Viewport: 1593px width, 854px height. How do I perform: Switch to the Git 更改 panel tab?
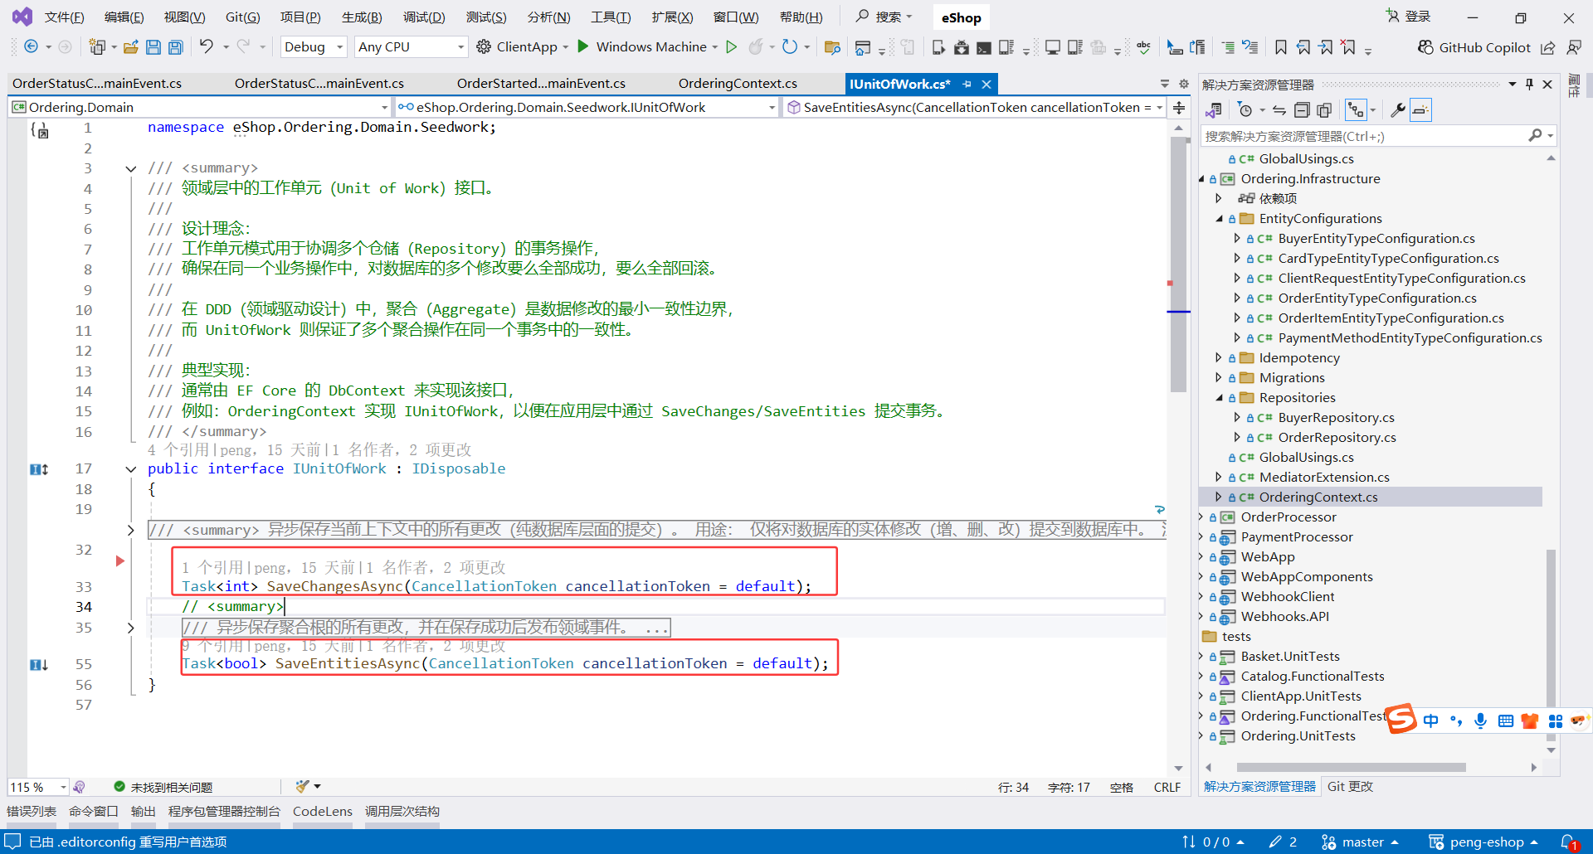pyautogui.click(x=1350, y=787)
